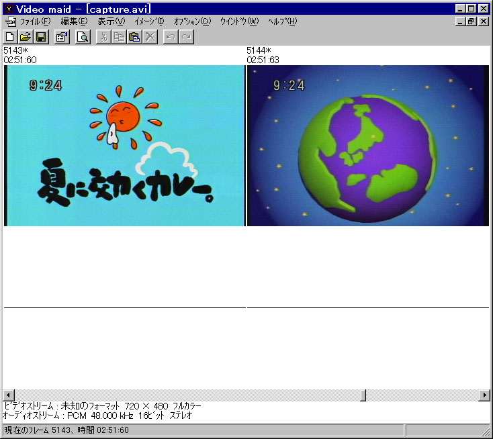The height and width of the screenshot is (439, 493).
Task: Select frame 5143 curry ad thumbnail
Action: point(124,145)
